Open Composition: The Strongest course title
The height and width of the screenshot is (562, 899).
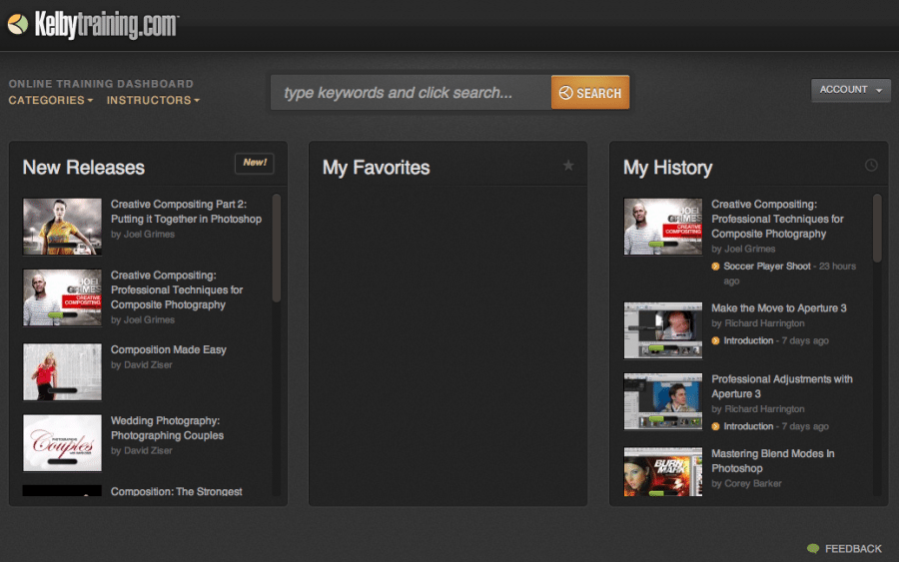[x=176, y=491]
